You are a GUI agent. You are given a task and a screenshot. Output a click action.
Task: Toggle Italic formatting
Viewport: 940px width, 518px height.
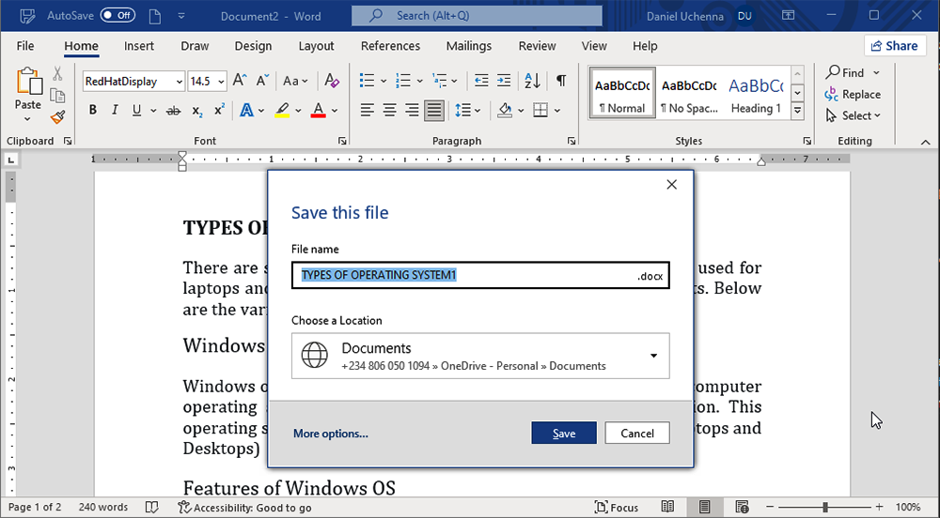tap(115, 110)
